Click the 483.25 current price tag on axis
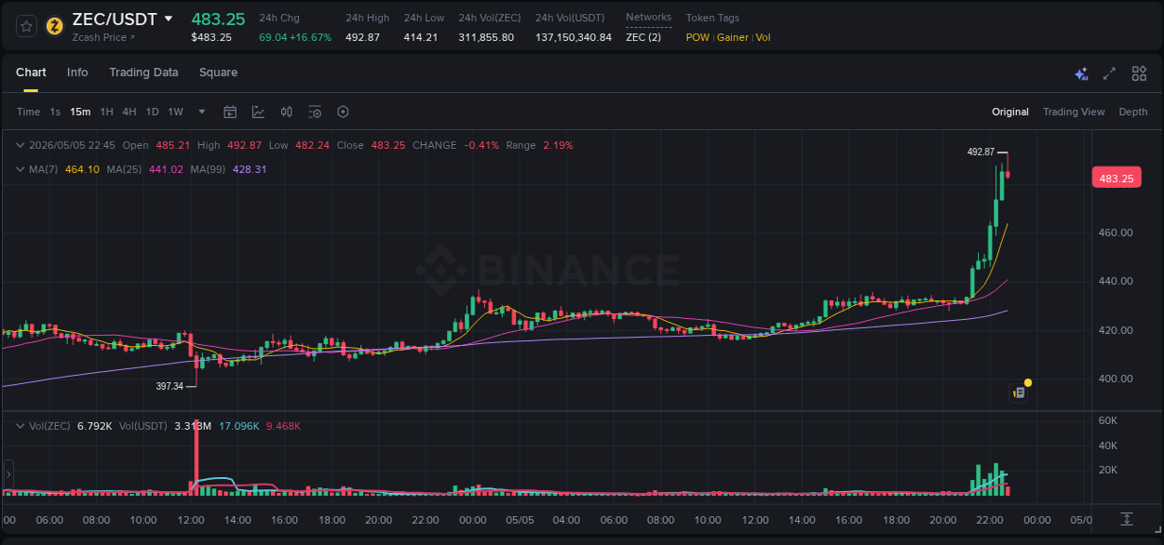The image size is (1164, 545). pos(1116,179)
